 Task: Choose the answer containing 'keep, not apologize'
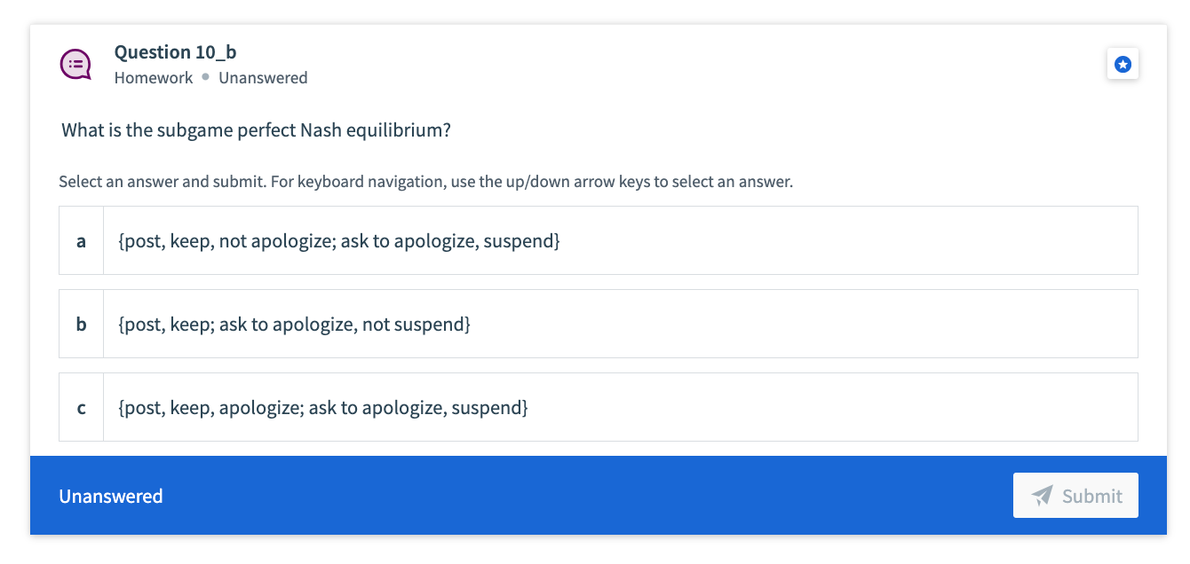point(599,240)
